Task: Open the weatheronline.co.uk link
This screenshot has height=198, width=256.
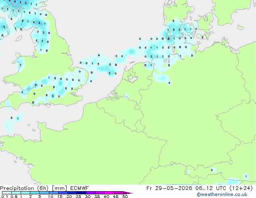Action: pyautogui.click(x=222, y=194)
